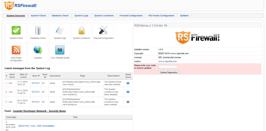Click '©2007-2010 www.rsjoomla.com' copyright text
Viewport: 266px width, 131px height.
[174, 53]
